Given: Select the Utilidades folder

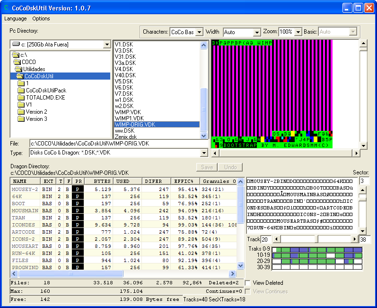Looking at the screenshot, I should click(30, 69).
